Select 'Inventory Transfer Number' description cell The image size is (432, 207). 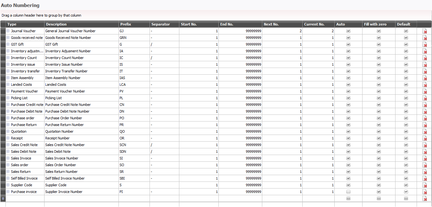pyautogui.click(x=81, y=71)
